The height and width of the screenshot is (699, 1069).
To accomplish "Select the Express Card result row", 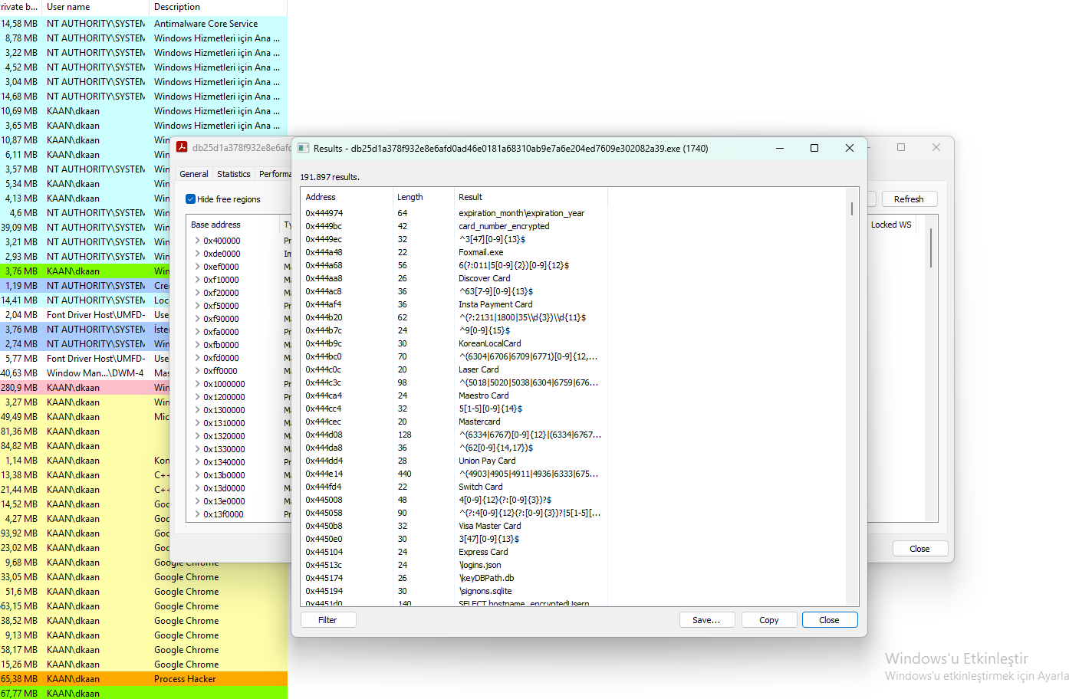I will coord(453,552).
